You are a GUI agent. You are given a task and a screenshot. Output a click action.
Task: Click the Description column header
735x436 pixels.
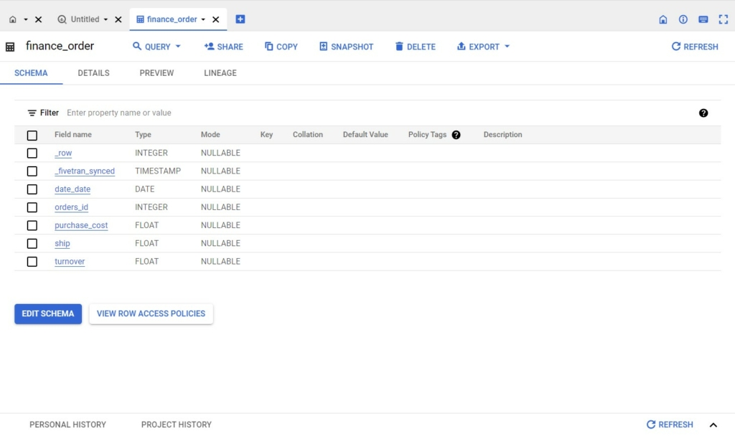[502, 135]
